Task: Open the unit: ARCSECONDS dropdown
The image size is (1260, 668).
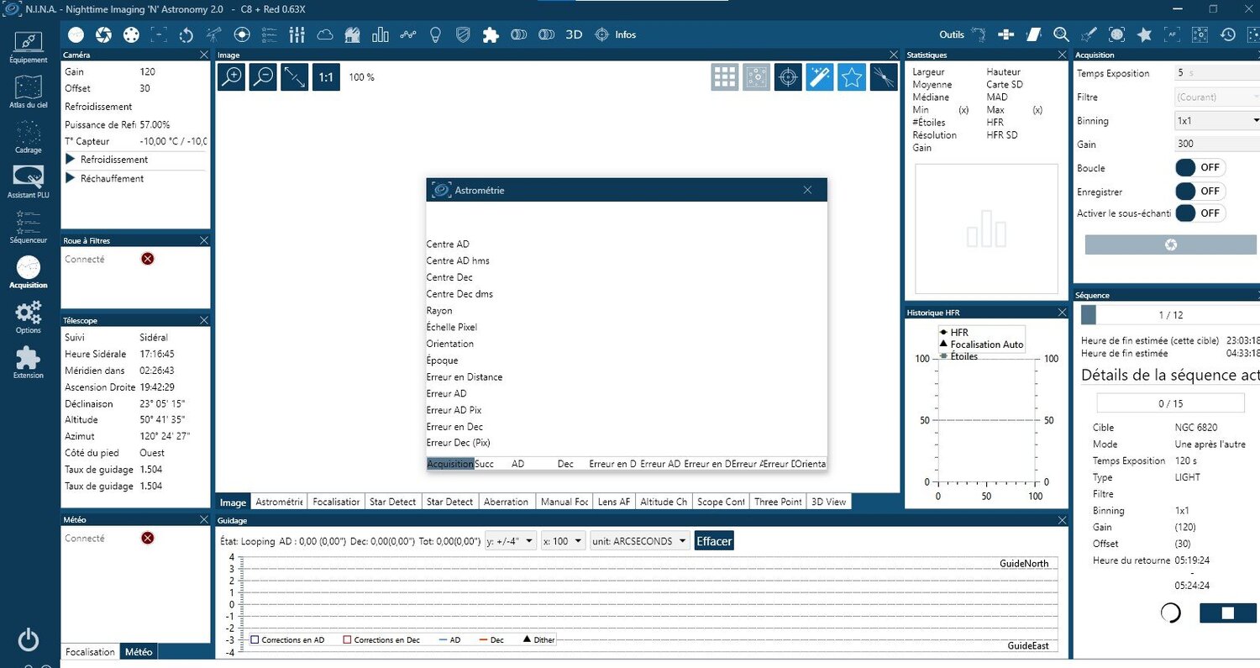Action: pos(640,541)
